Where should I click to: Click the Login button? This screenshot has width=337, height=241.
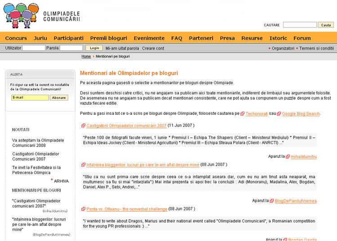[x=94, y=48]
